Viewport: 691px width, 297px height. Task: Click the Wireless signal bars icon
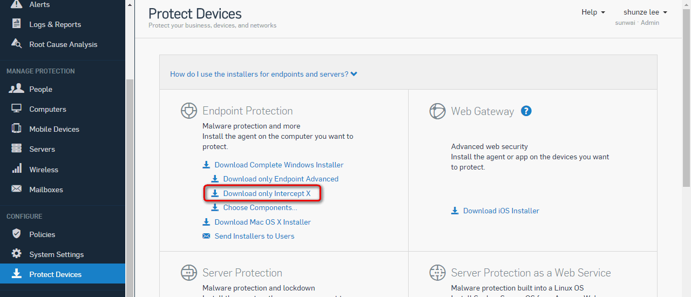click(17, 168)
